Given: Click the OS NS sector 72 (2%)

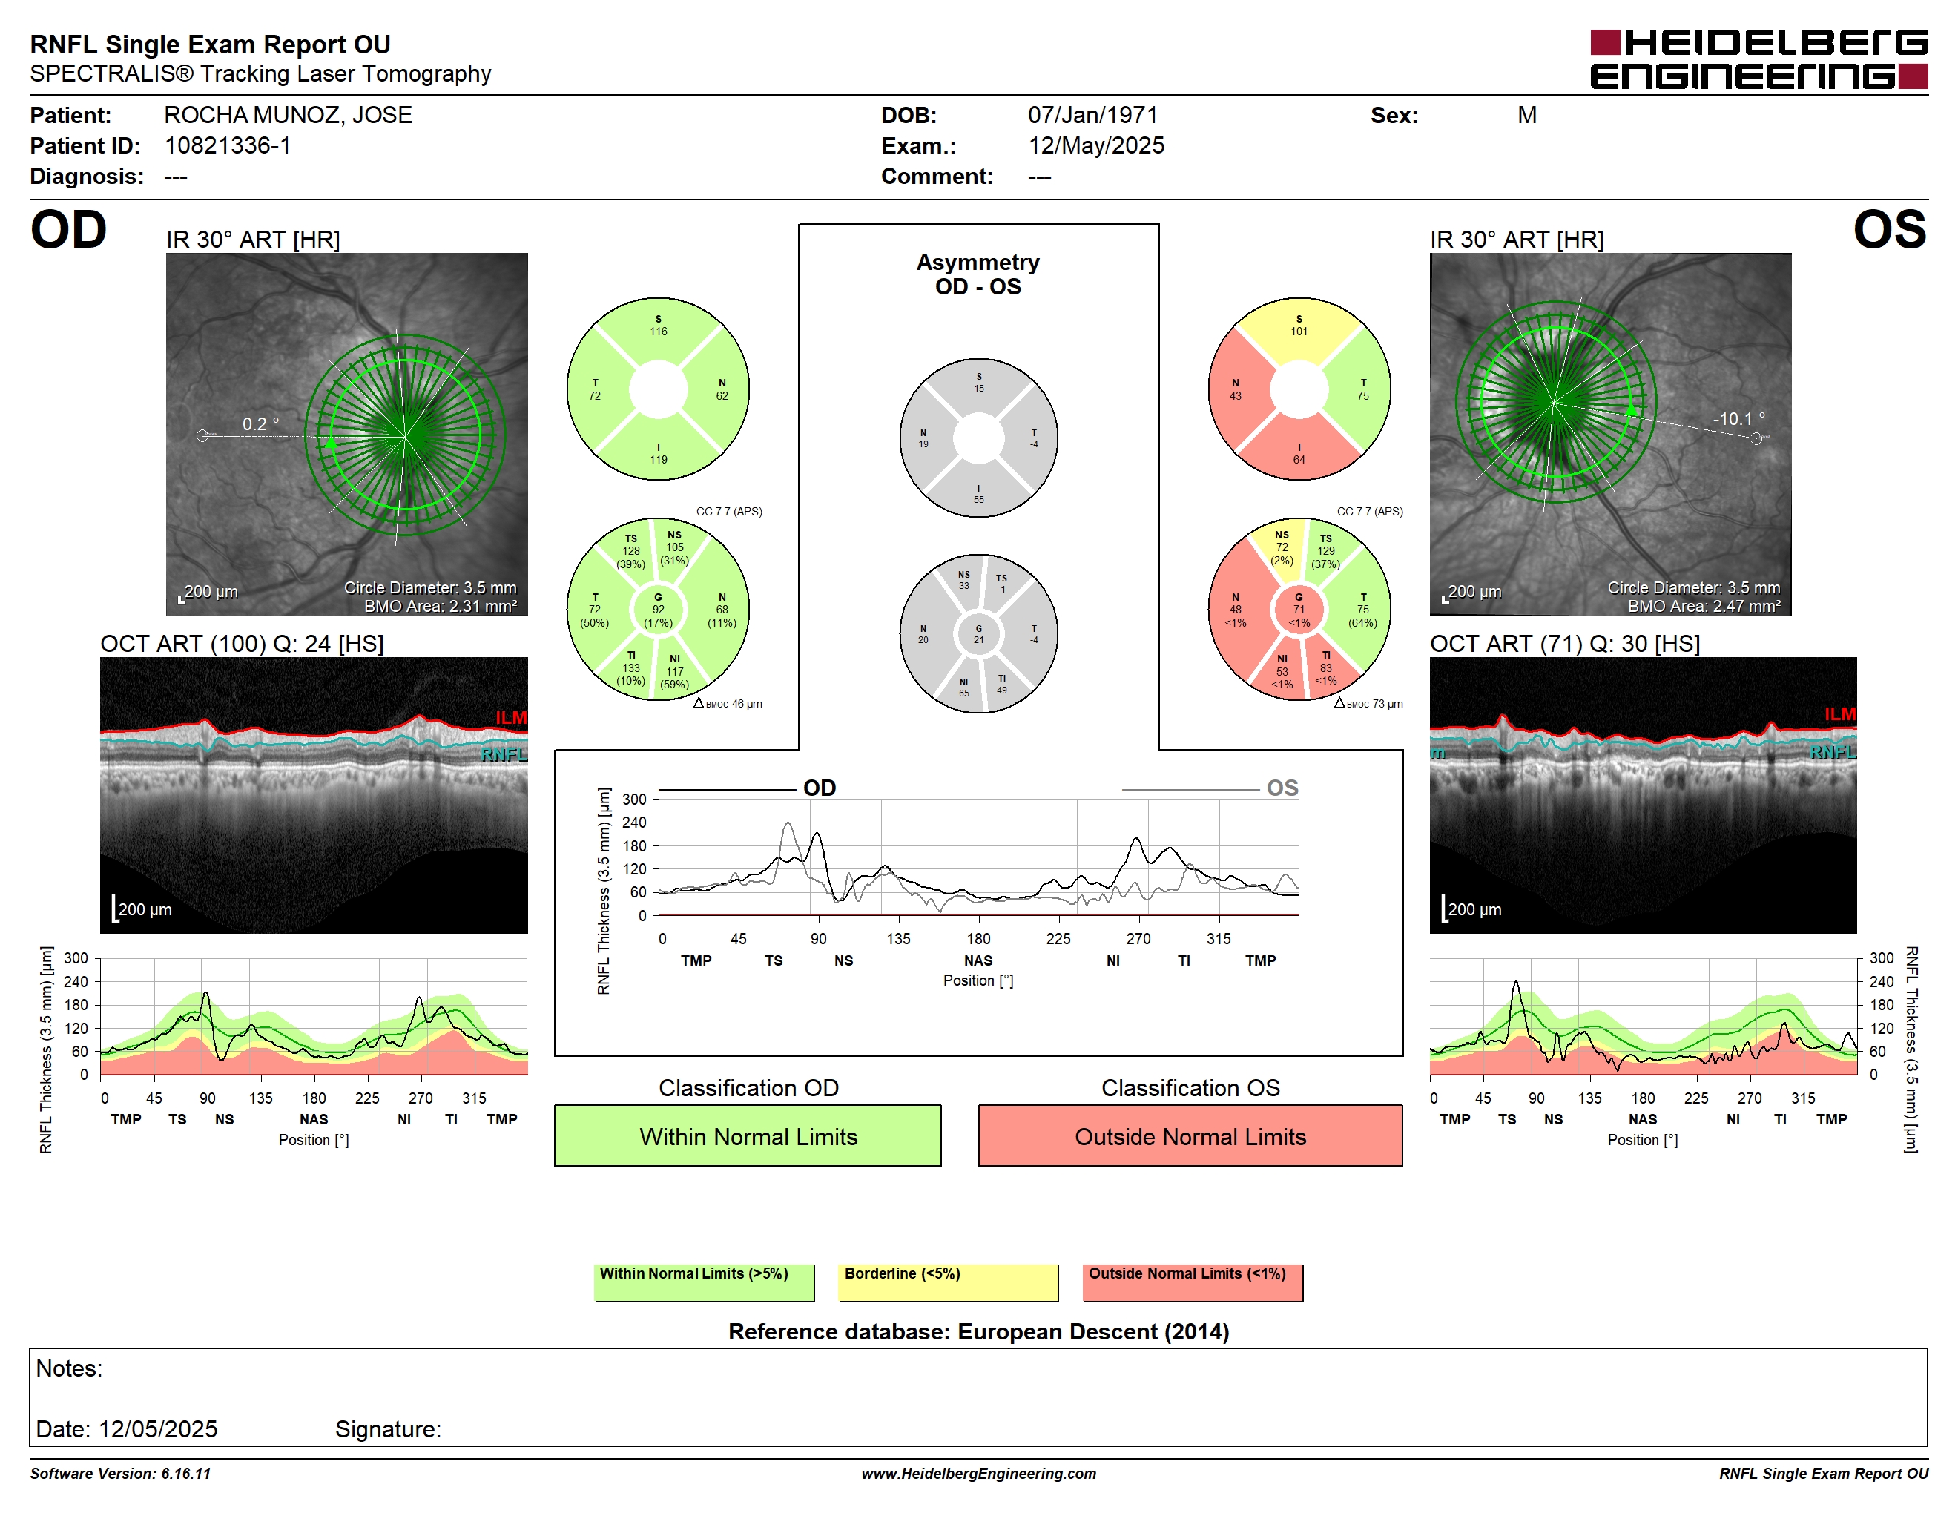Looking at the screenshot, I should [1282, 549].
